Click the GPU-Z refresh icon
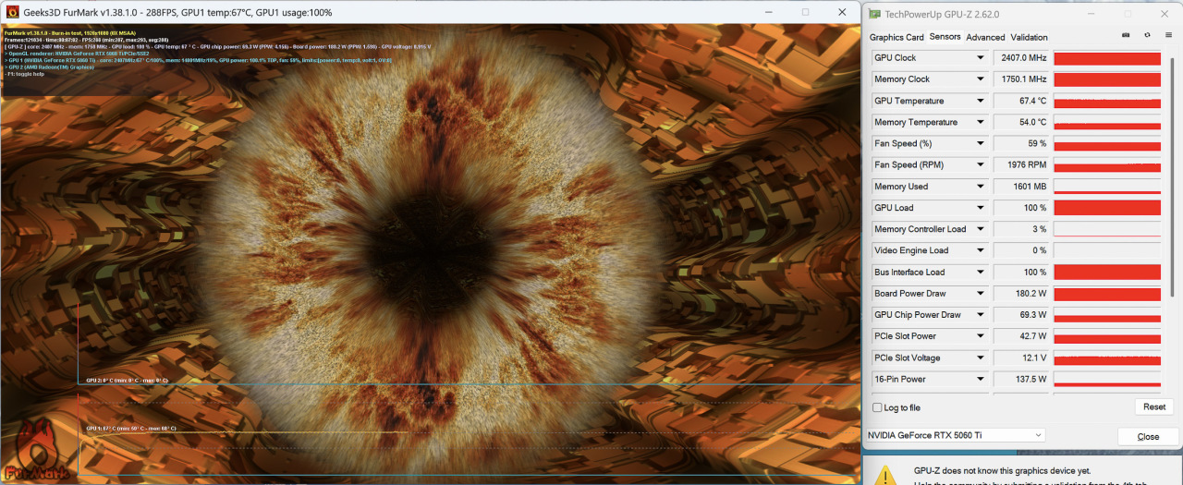Viewport: 1183px width, 485px height. (1147, 35)
